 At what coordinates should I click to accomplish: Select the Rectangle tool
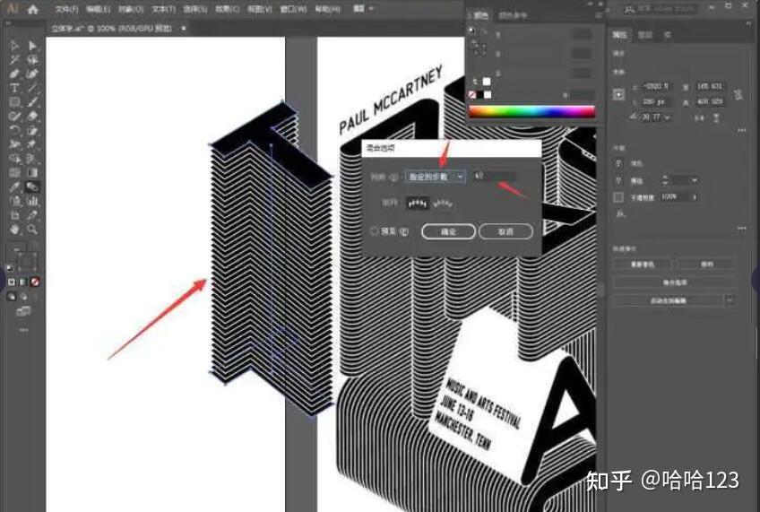[14, 102]
